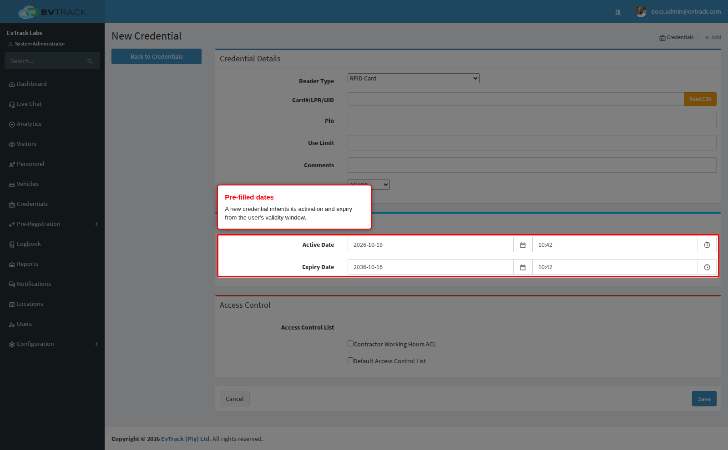Open the Active Date calendar picker
The height and width of the screenshot is (450, 728).
pyautogui.click(x=523, y=245)
